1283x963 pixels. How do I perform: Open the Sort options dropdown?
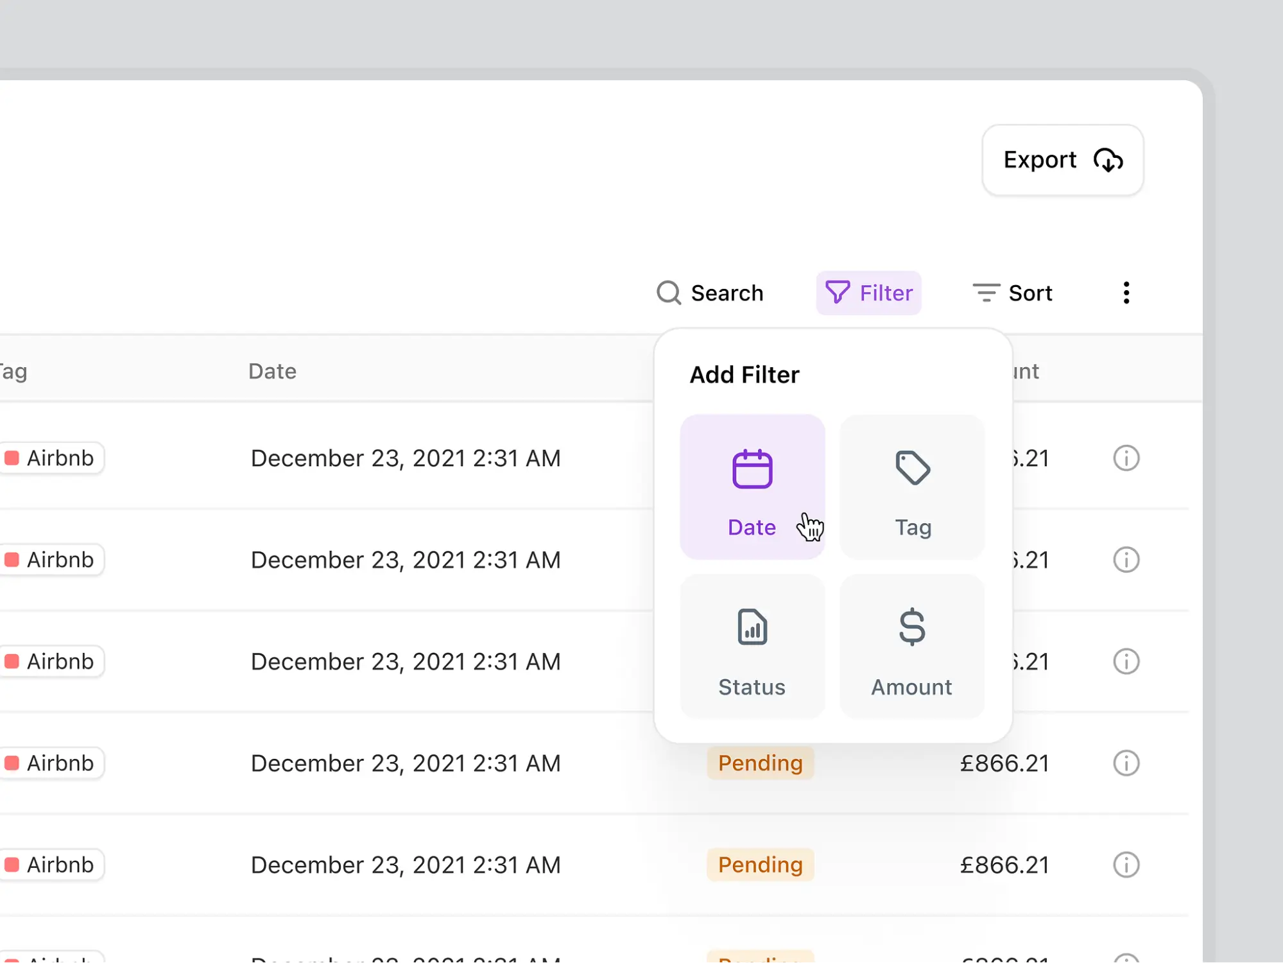(x=1013, y=293)
